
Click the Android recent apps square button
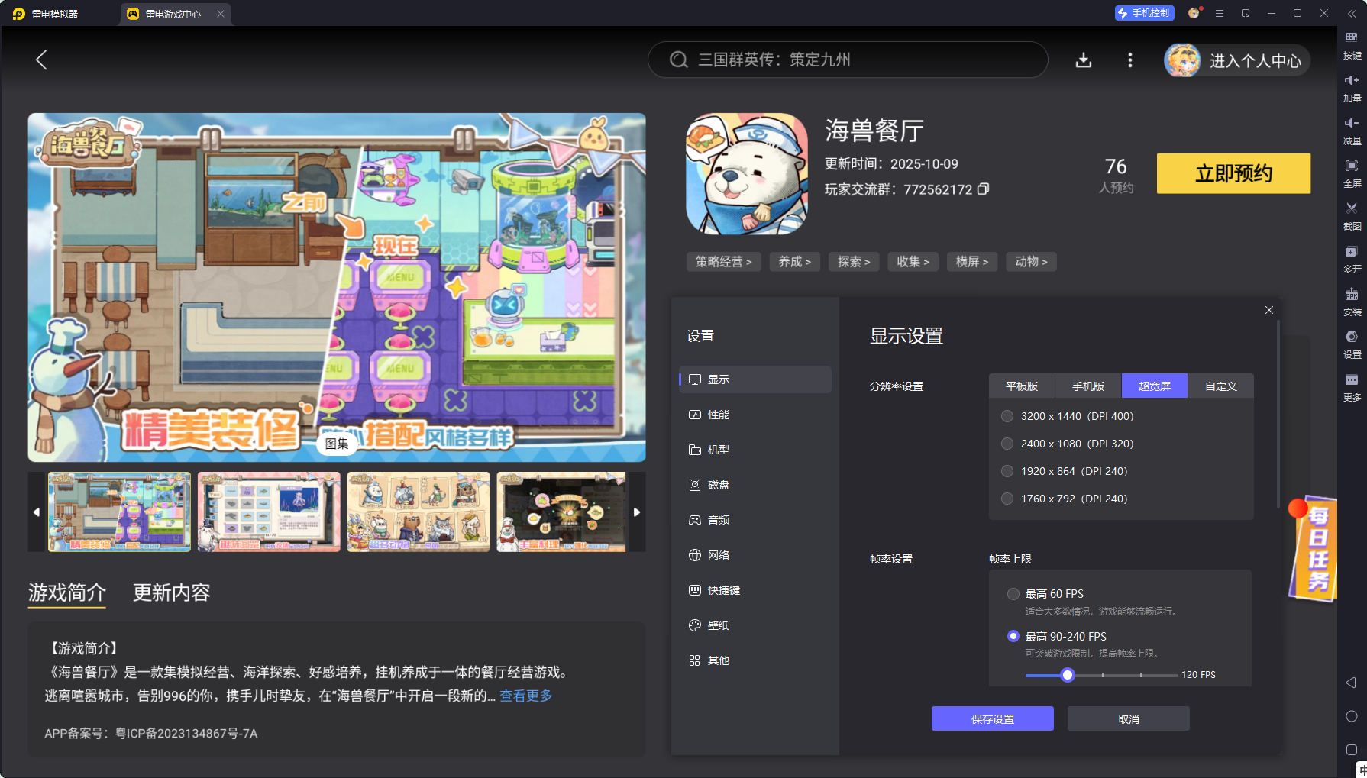coord(1351,750)
